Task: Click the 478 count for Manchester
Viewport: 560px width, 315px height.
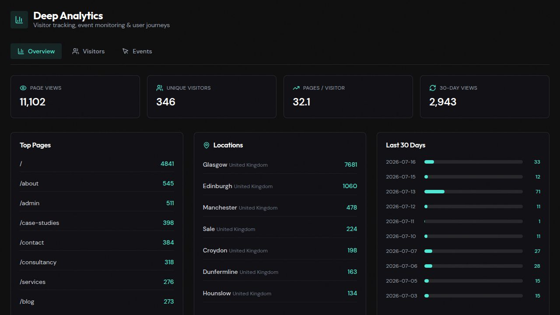Action: tap(352, 207)
